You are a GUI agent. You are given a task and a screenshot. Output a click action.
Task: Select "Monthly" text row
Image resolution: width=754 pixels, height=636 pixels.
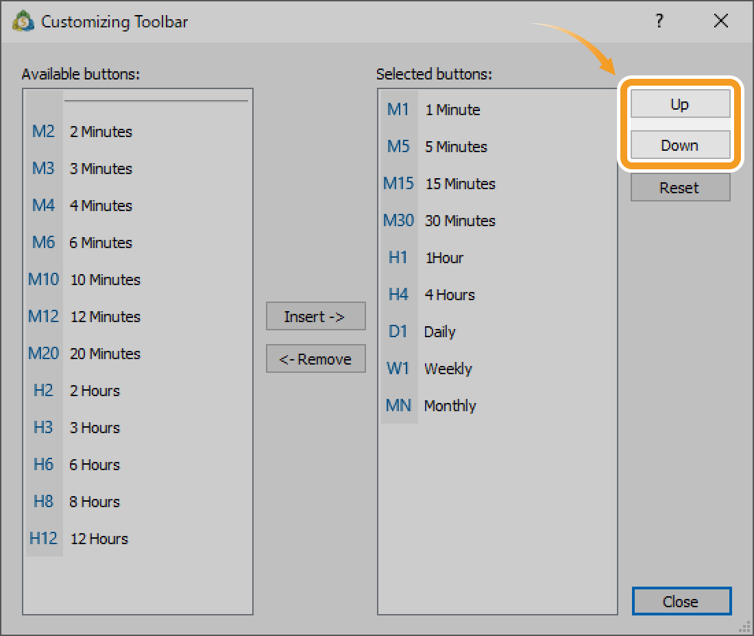[450, 406]
